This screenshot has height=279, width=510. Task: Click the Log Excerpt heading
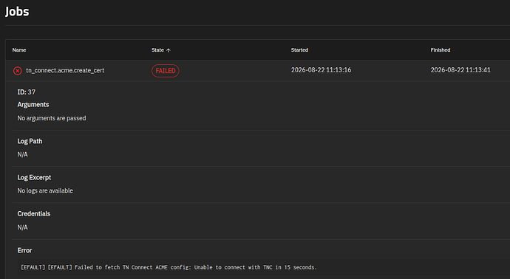tap(34, 178)
